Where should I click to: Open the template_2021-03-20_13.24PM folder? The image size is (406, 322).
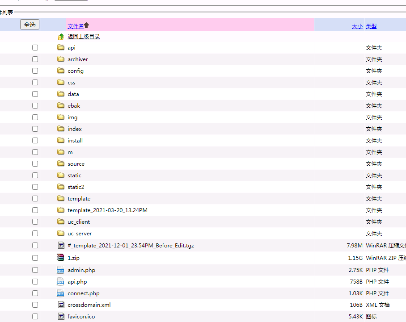click(107, 210)
